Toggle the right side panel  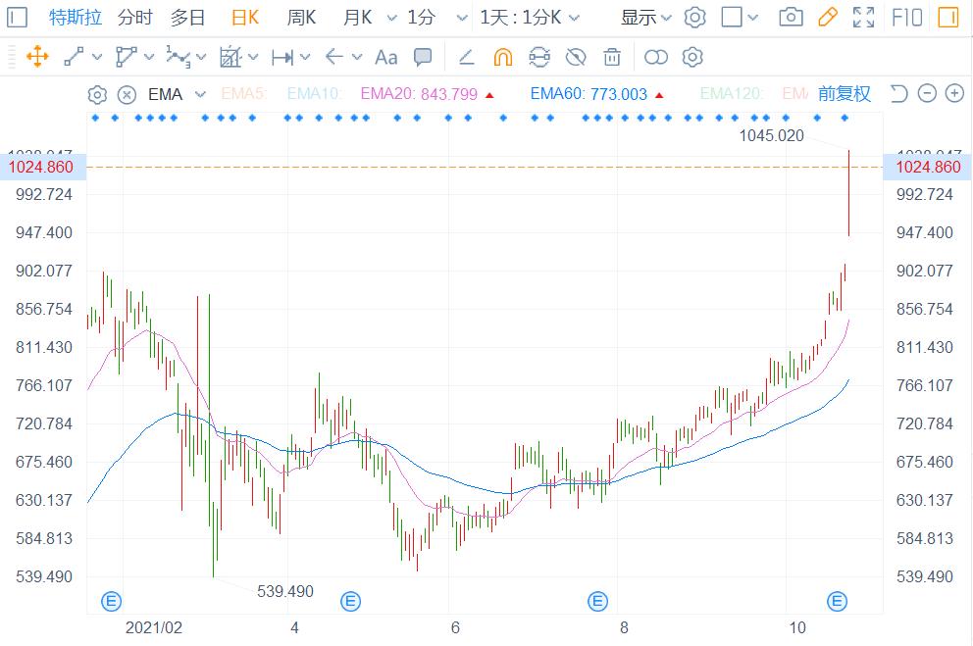(947, 18)
